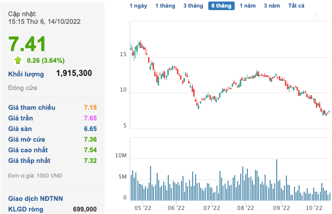
Task: Open the "Giao dịch NĐTNN" section heading
Action: 35,198
